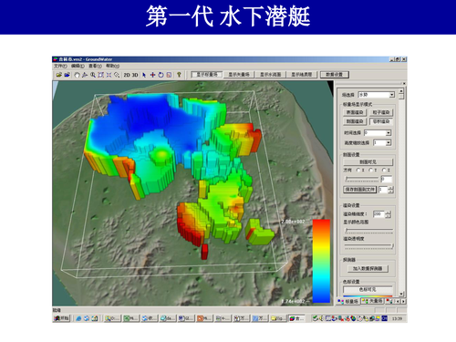
Task: Click the 渲染透明度 slider
Action: [x=368, y=247]
